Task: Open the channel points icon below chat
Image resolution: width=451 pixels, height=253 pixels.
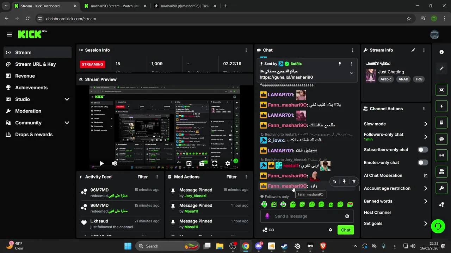Action: tap(265, 230)
